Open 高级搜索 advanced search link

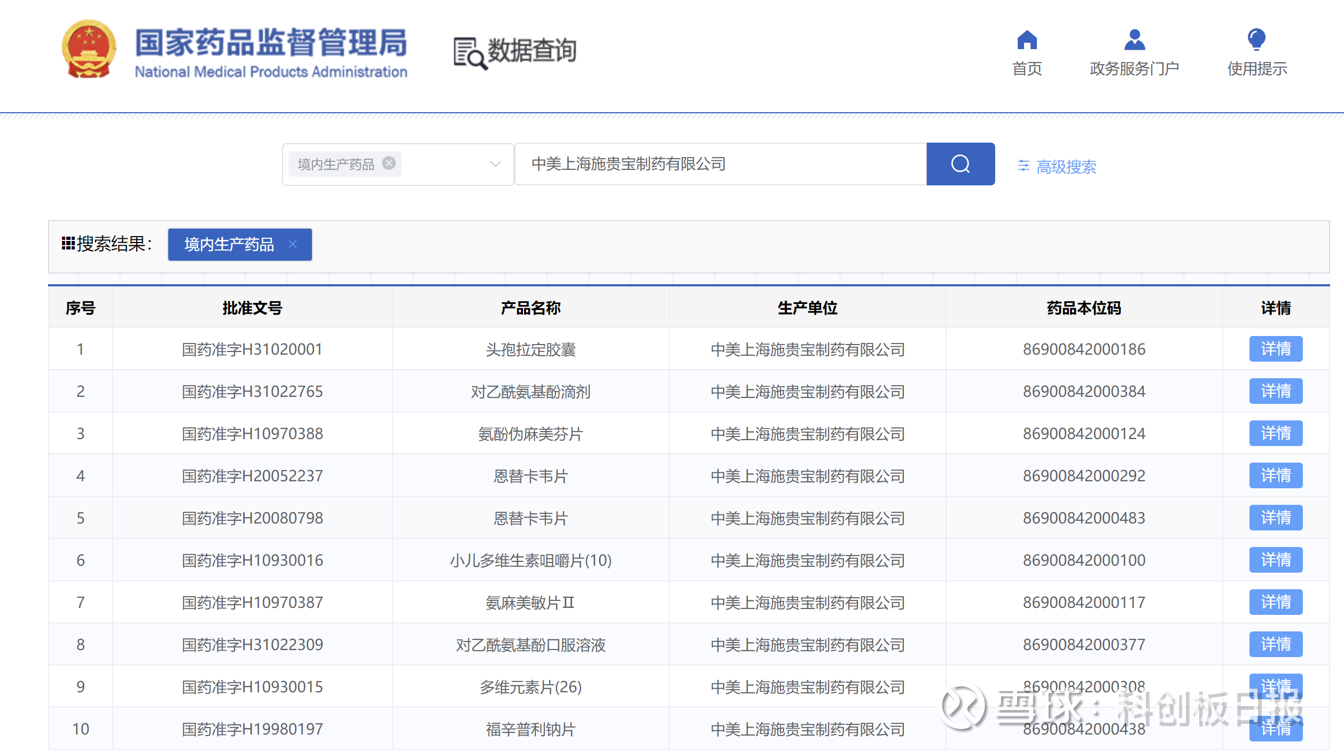[1066, 167]
